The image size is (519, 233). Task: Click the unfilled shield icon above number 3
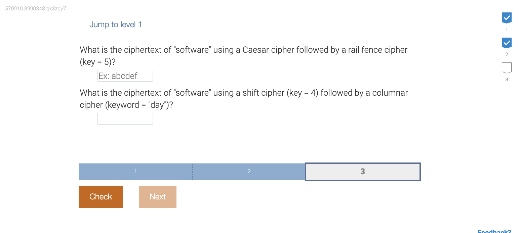(507, 67)
